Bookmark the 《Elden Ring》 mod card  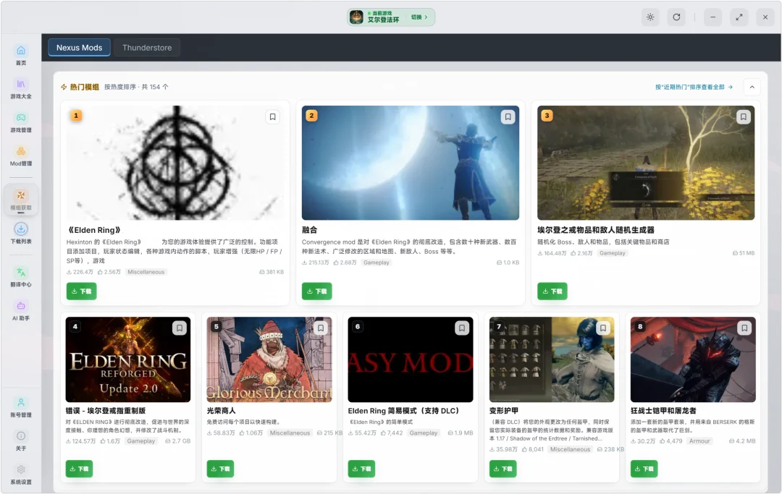tap(273, 117)
